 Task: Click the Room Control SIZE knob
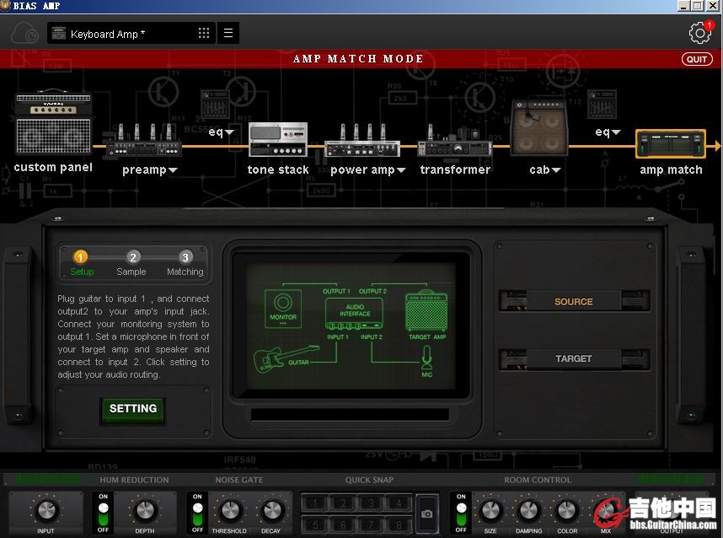pyautogui.click(x=490, y=510)
